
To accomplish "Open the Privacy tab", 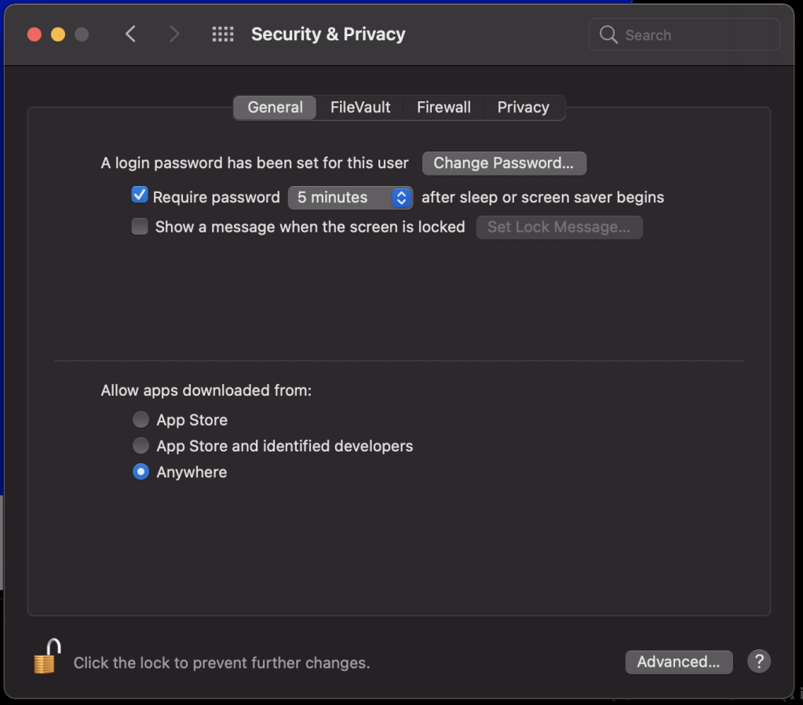I will click(x=523, y=108).
